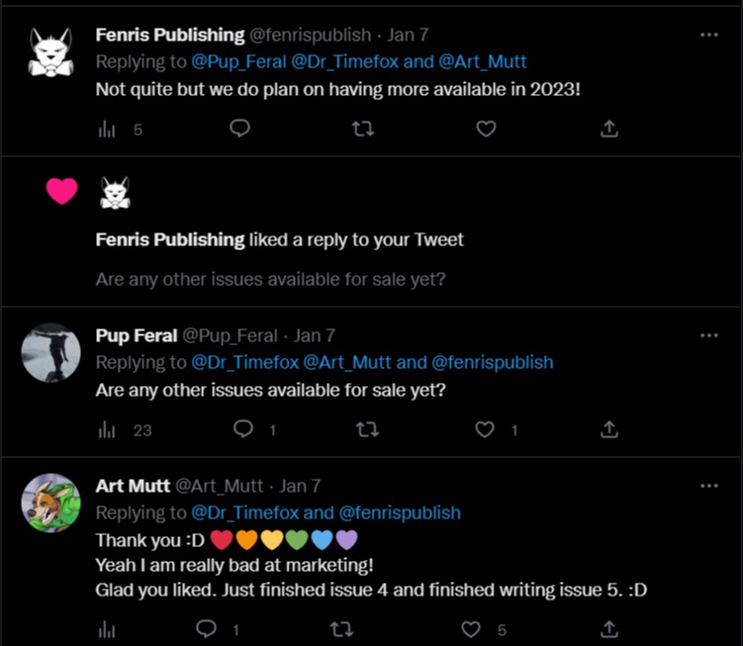Retweet Art Mutt's tweet

click(340, 629)
